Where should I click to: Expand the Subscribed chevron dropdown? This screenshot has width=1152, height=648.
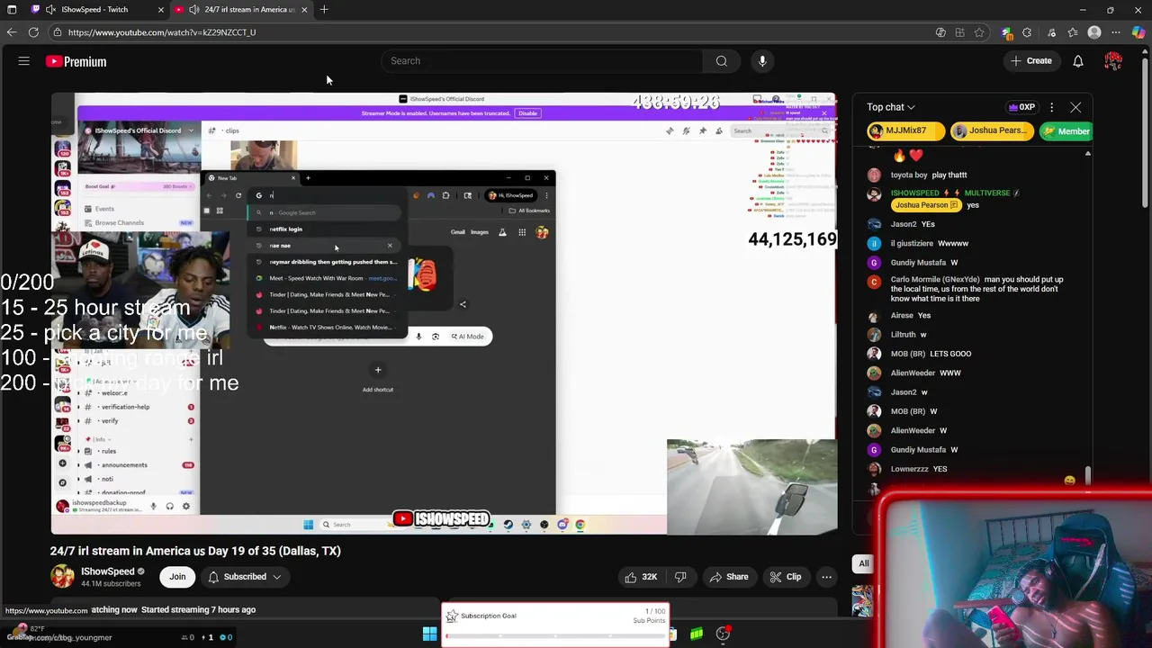[277, 577]
